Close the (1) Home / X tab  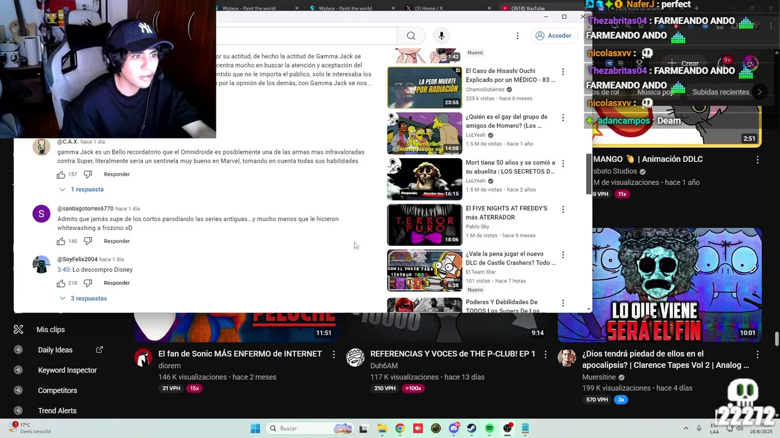tap(488, 8)
